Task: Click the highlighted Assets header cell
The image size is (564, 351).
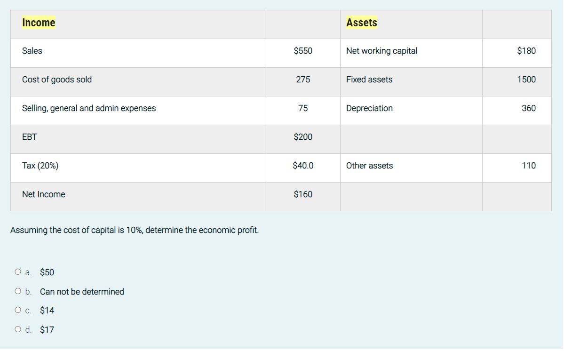Action: [361, 22]
